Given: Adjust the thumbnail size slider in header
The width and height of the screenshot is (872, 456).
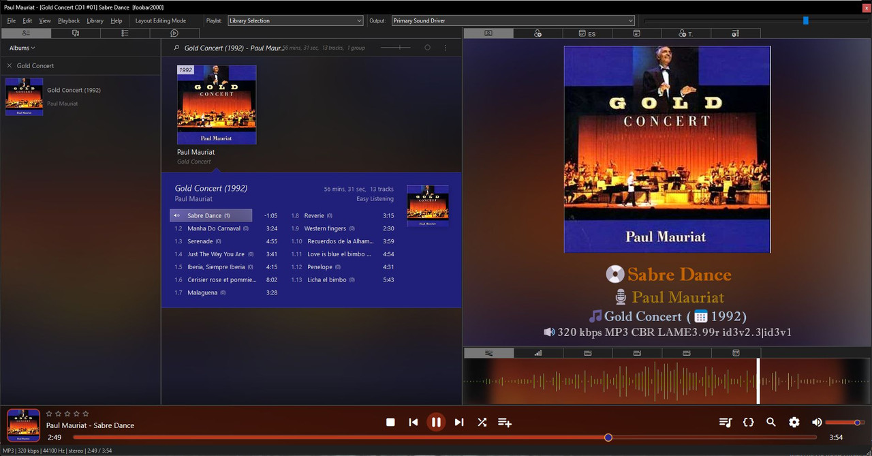Looking at the screenshot, I should [x=395, y=48].
